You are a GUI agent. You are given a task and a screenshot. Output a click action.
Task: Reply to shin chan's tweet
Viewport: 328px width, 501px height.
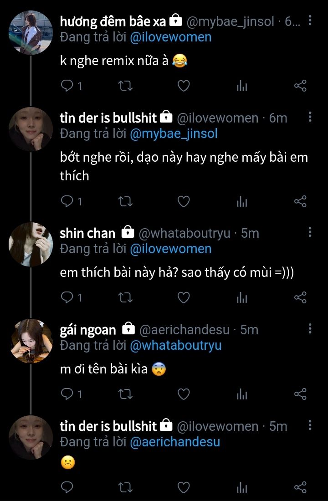(67, 298)
